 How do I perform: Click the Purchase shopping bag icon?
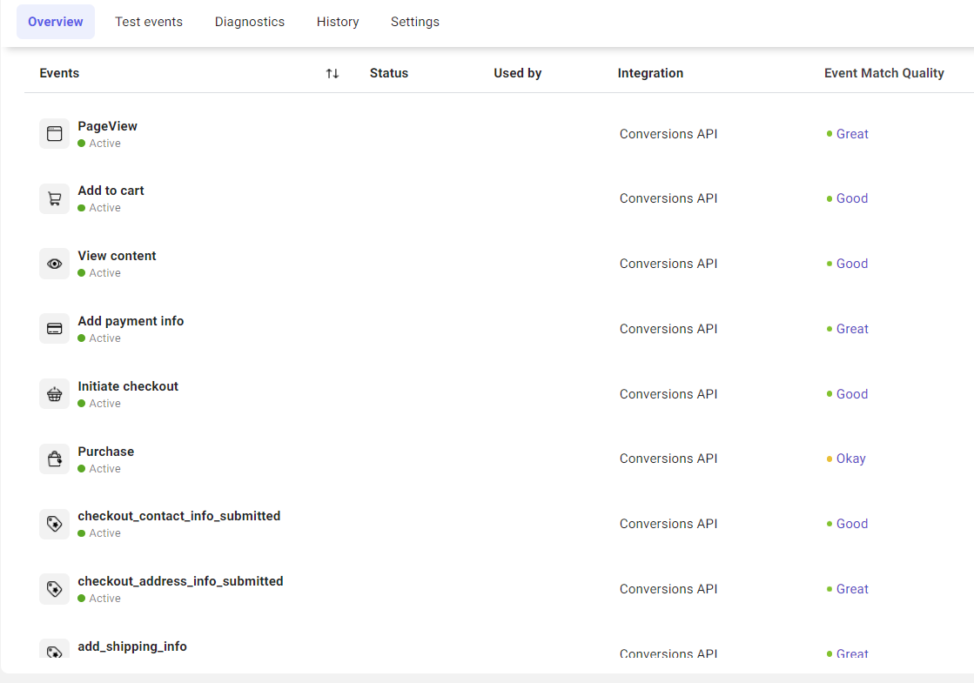(x=54, y=459)
